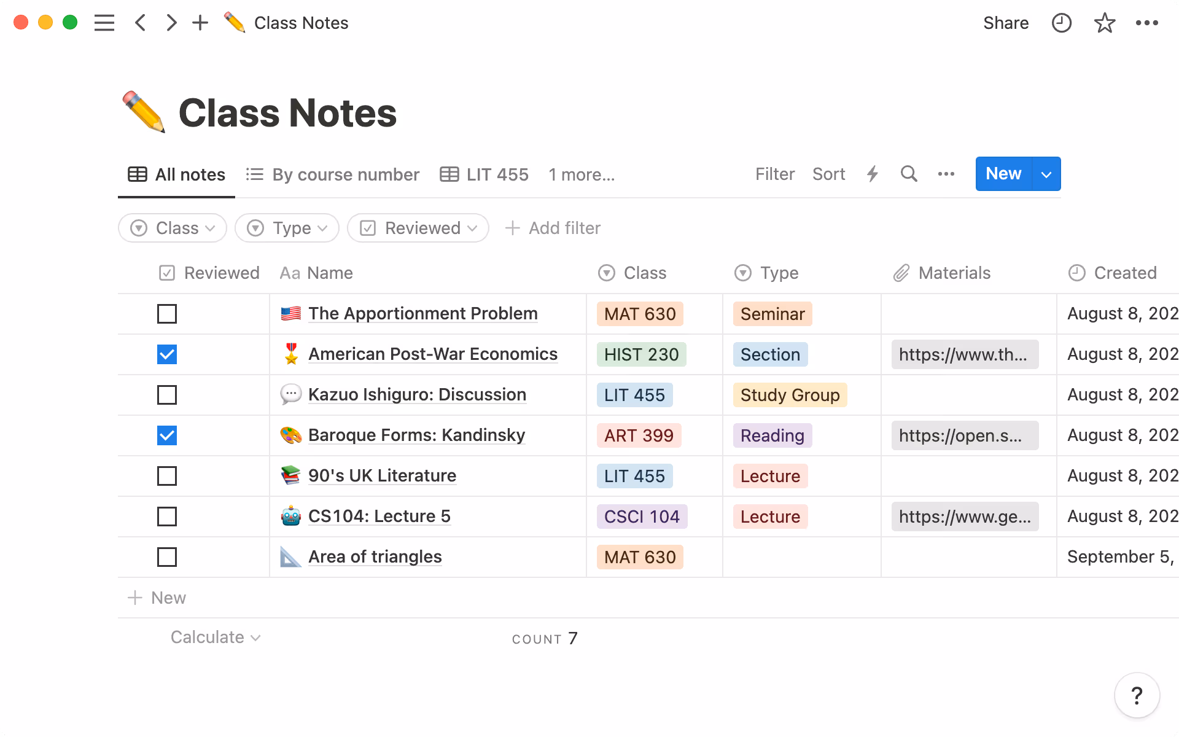
Task: Expand the Calculate dropdown
Action: [x=215, y=637]
